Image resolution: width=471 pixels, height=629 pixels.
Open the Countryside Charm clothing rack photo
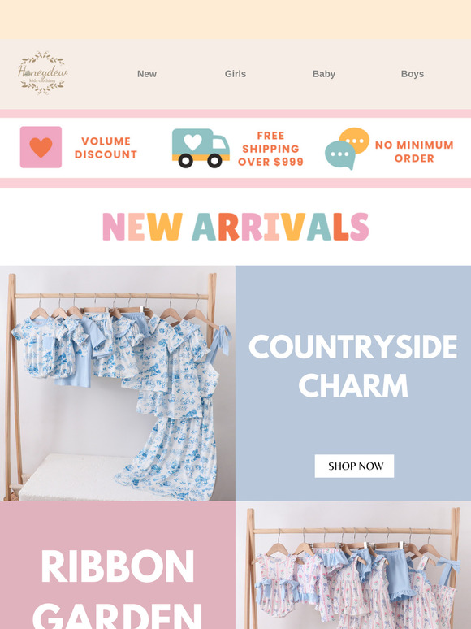(118, 383)
